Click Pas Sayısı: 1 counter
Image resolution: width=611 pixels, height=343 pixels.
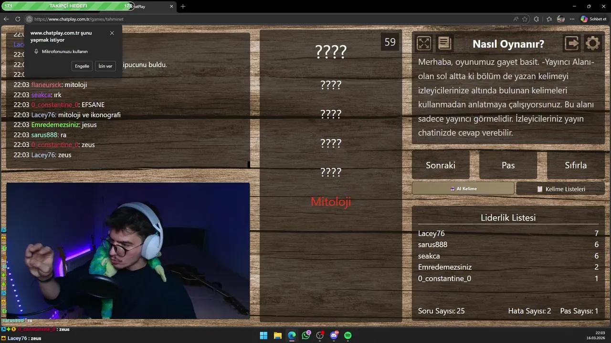[x=579, y=311]
